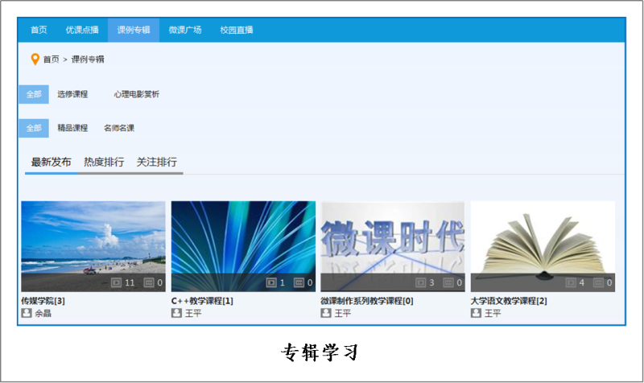
Task: Select 全部 in the 选修课程 filter row
Action: [x=34, y=94]
